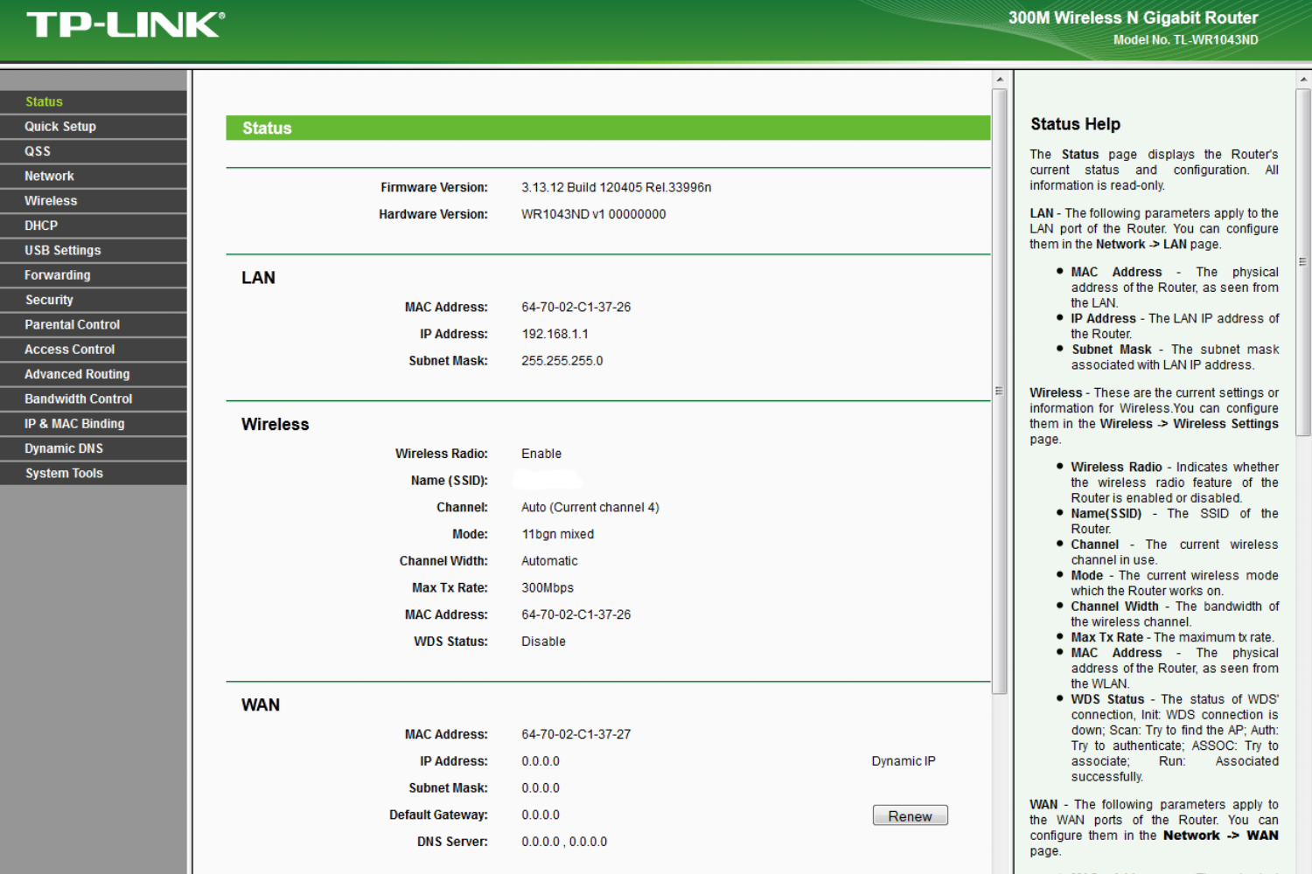
Task: Open Access Control settings
Action: point(70,350)
